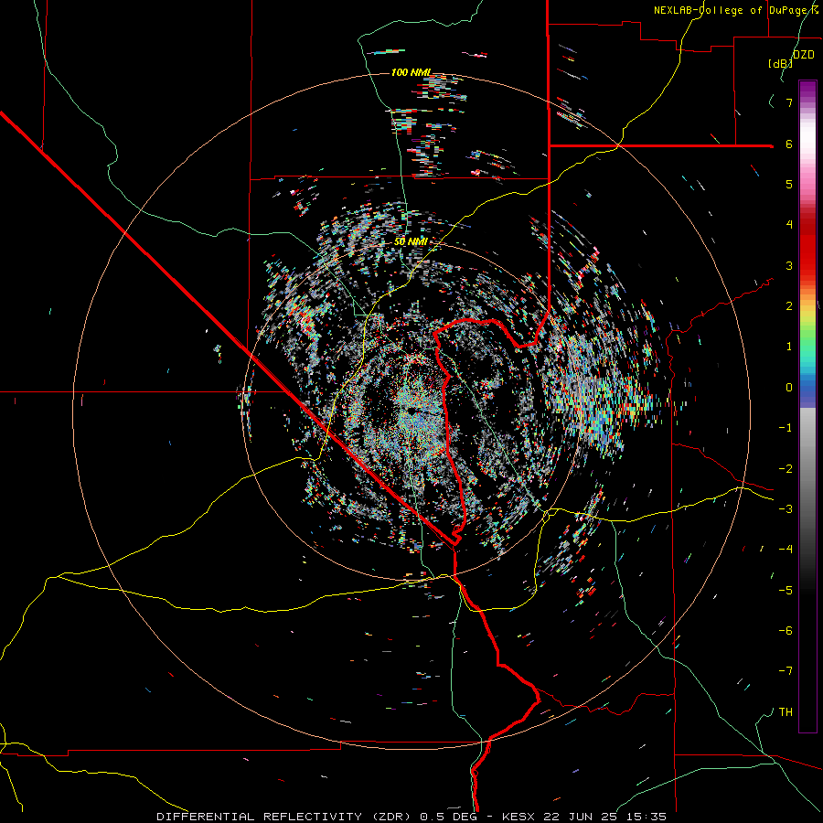823x823 pixels.
Task: Click the 0.5 DEG elevation text
Action: pyautogui.click(x=448, y=817)
